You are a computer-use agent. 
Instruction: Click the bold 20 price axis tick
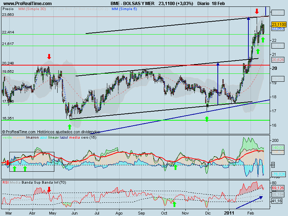click(x=274, y=68)
